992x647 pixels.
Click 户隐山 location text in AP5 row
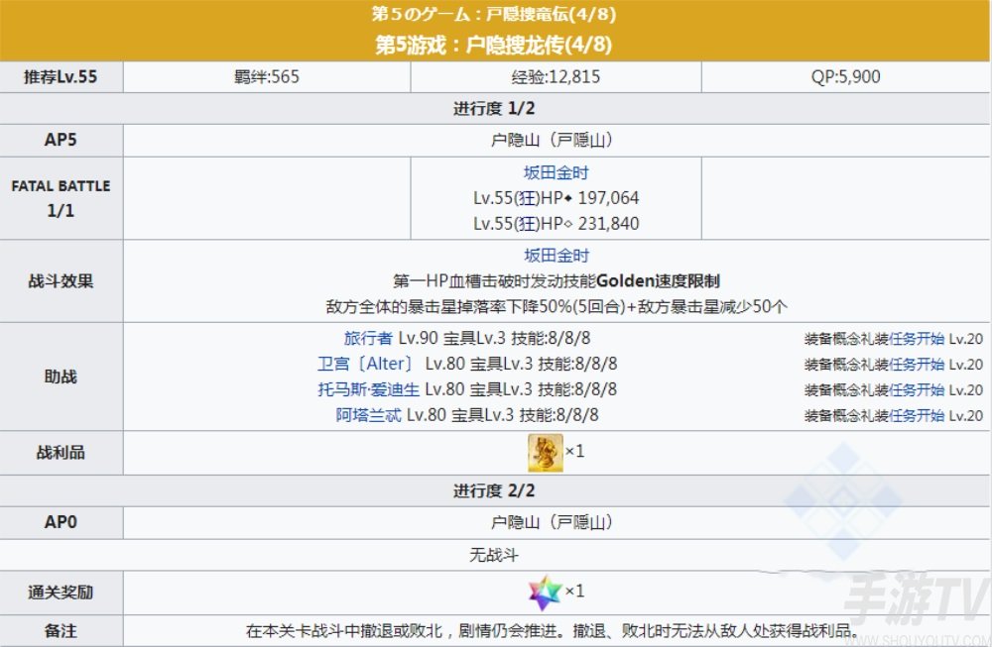[552, 141]
